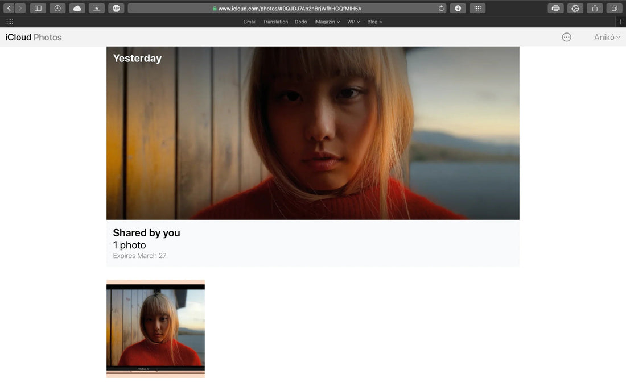The image size is (626, 391).
Task: Open a new tab with plus button
Action: coord(620,22)
